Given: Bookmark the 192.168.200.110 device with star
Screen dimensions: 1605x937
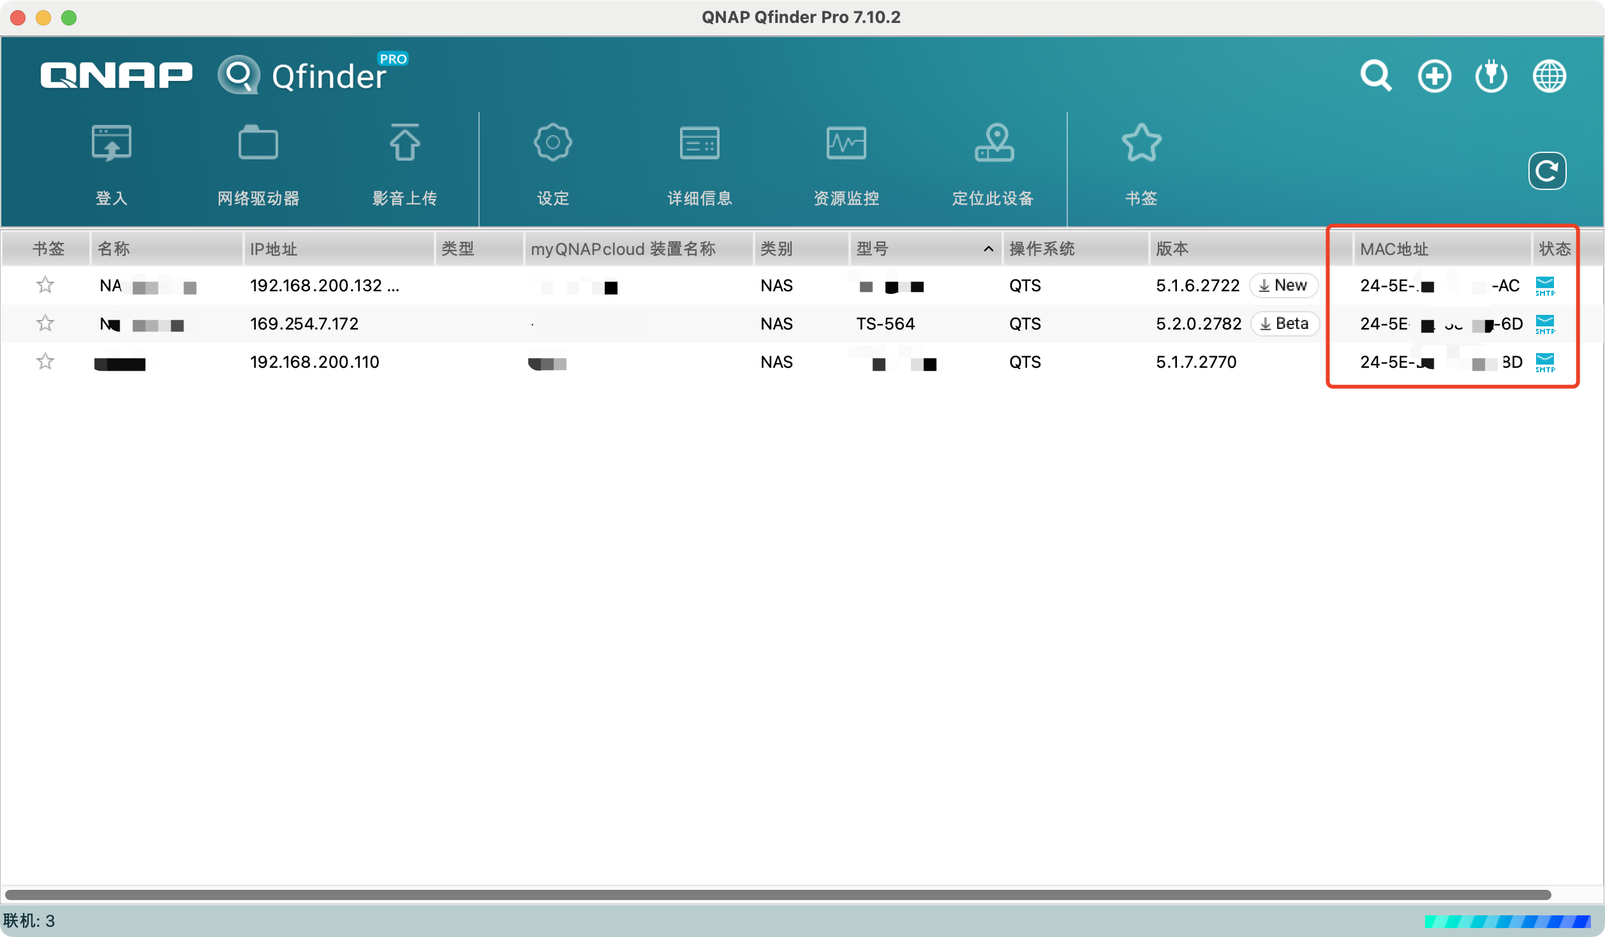Looking at the screenshot, I should pyautogui.click(x=45, y=361).
